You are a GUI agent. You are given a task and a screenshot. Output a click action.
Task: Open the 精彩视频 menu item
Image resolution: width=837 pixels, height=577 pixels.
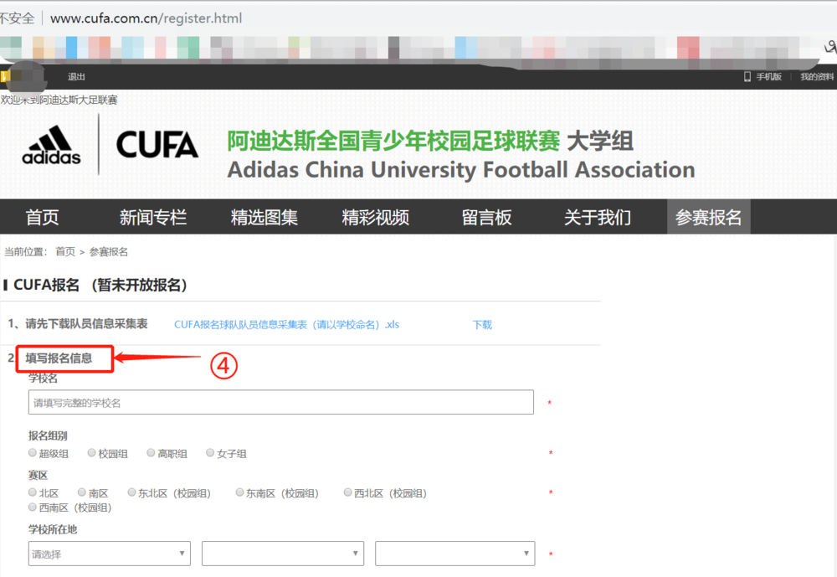(375, 217)
